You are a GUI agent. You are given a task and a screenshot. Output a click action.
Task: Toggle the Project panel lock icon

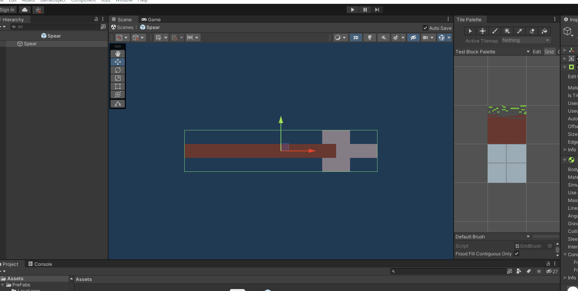[548, 263]
